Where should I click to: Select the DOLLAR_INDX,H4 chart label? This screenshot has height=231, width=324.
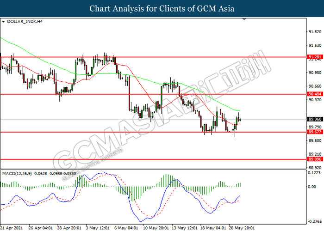tap(25, 22)
